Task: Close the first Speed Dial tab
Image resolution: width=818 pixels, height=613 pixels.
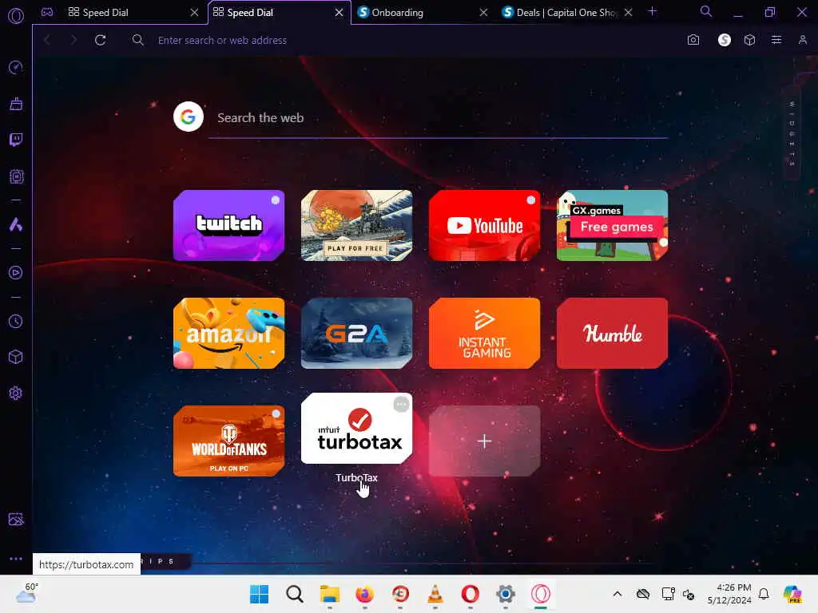Action: (194, 13)
